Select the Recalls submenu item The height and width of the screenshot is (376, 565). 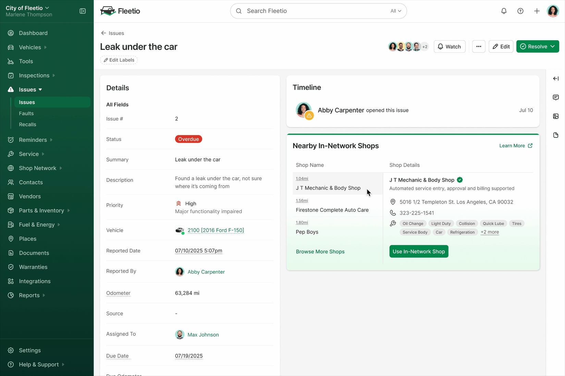click(27, 125)
